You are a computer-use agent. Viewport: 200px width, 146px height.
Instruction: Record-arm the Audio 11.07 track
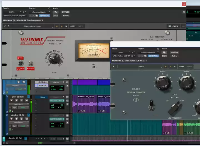pyautogui.click(x=11, y=119)
